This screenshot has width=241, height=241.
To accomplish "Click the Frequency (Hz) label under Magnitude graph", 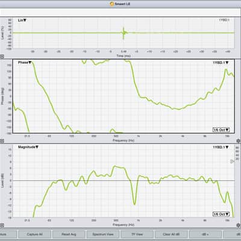I will click(124, 225).
